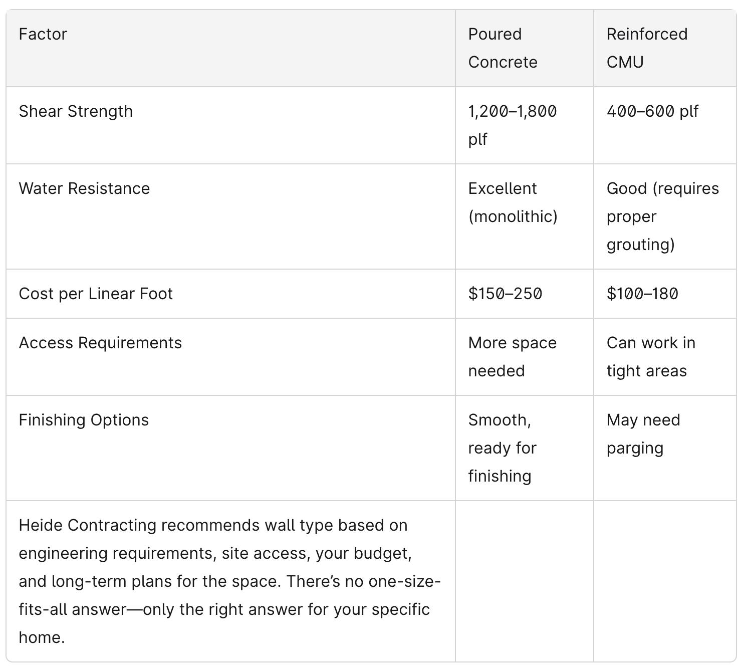Click the "Excellent (monolithic)" cell
743x668 pixels.
tap(513, 202)
